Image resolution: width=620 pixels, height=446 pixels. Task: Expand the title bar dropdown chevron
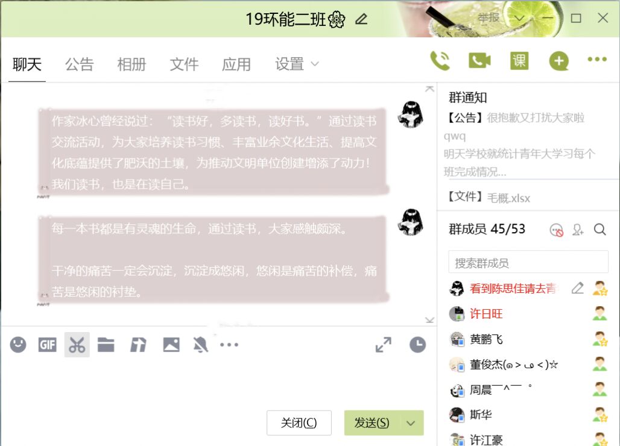[519, 18]
